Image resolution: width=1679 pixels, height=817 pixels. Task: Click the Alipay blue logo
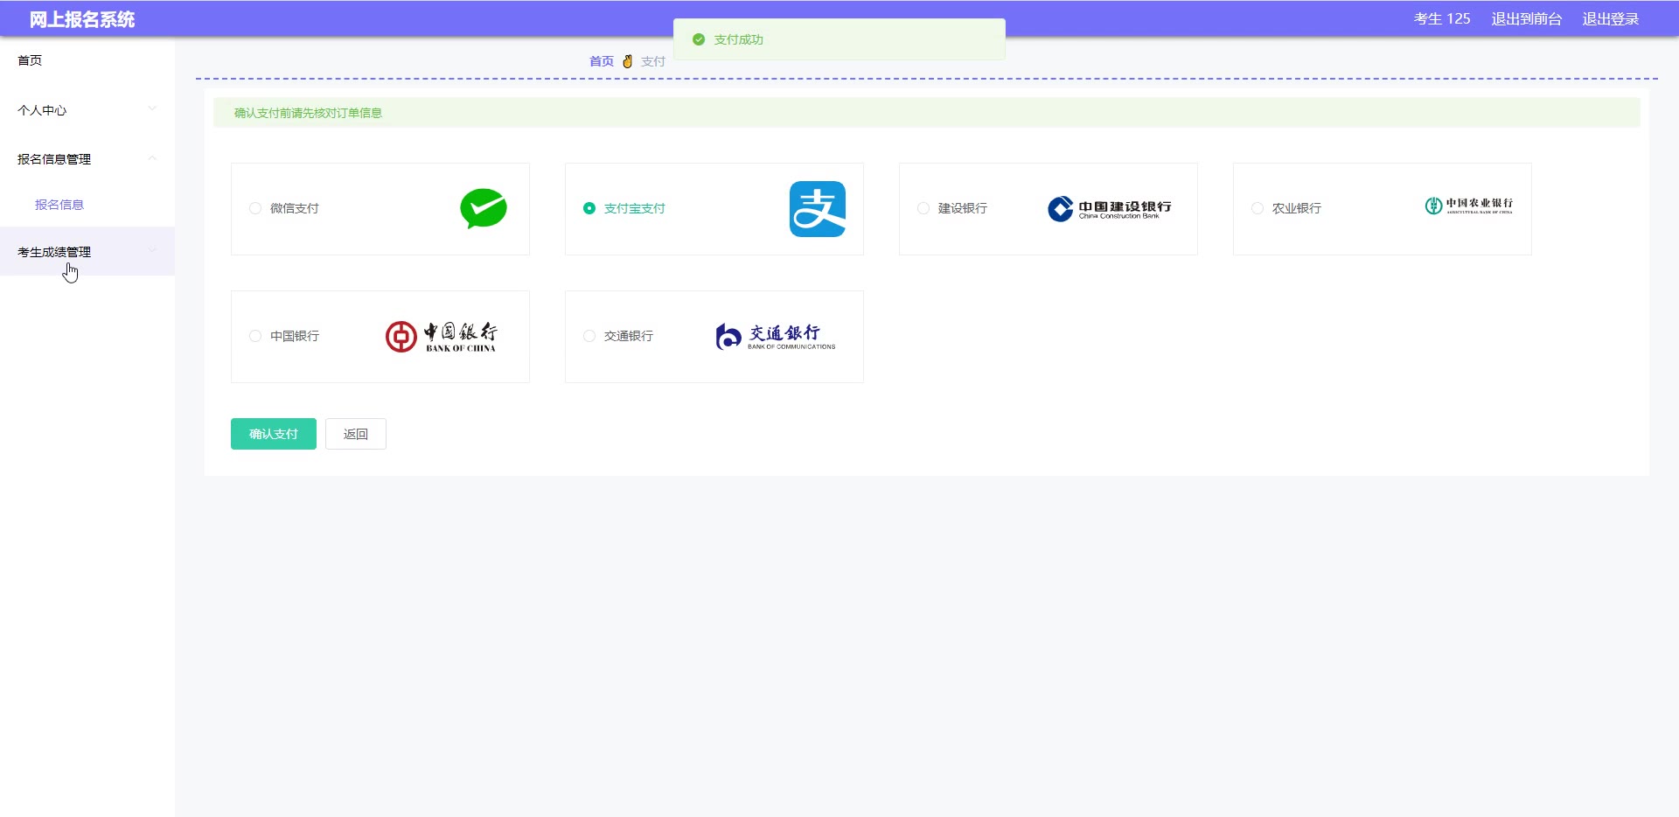pyautogui.click(x=818, y=209)
